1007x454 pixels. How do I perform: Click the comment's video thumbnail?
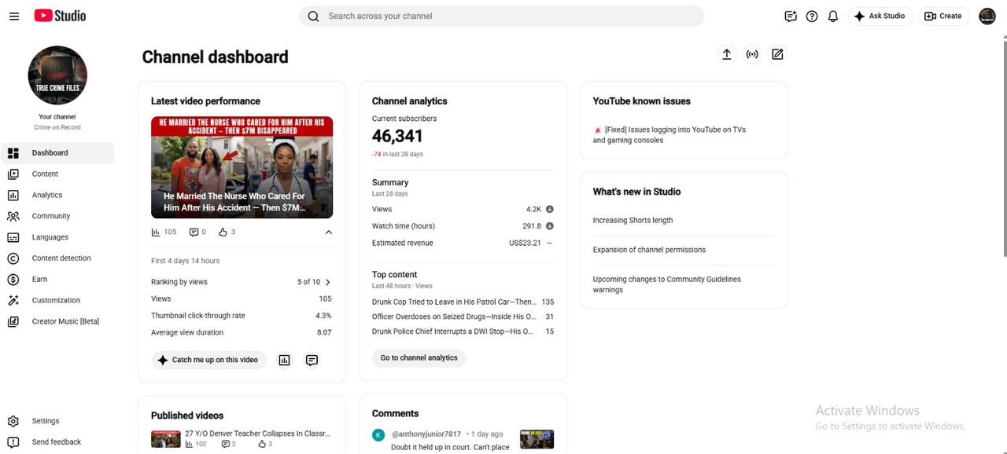click(x=537, y=439)
